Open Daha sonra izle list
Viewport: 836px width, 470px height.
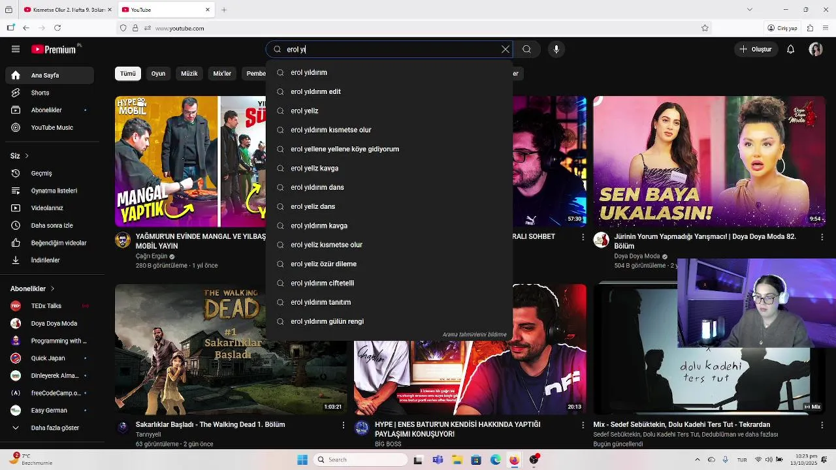50,225
